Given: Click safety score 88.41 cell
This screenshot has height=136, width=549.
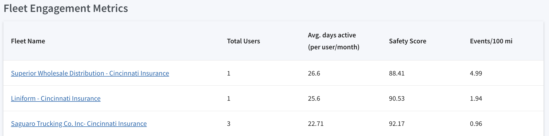Looking at the screenshot, I should pyautogui.click(x=397, y=73).
